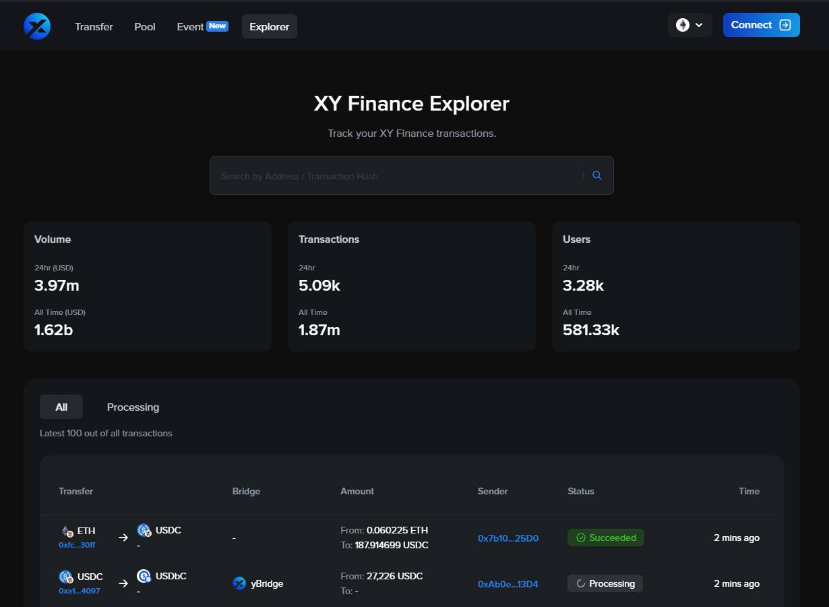Click the 2 mins ago time in yBridge row
The image size is (829, 607).
coord(737,583)
